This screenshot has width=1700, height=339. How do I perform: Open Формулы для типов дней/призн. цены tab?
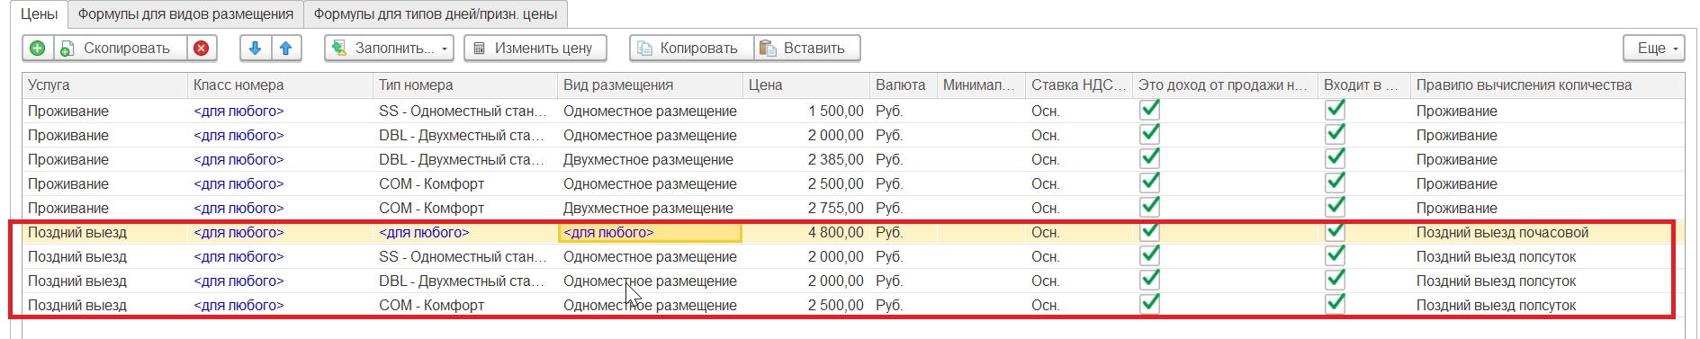pyautogui.click(x=436, y=13)
